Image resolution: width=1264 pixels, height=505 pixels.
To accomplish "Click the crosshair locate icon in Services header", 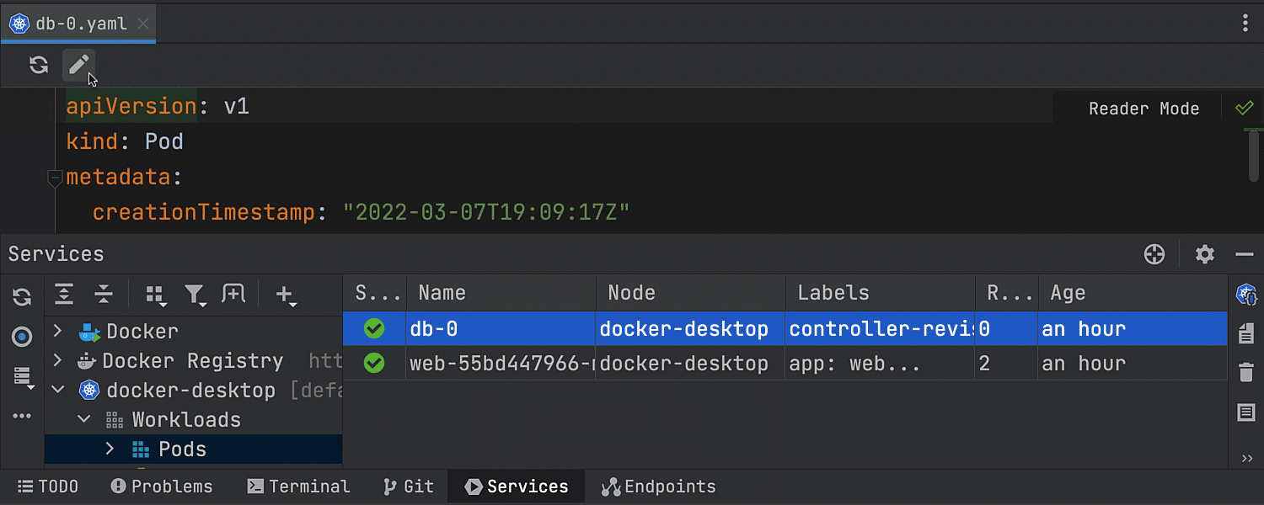I will point(1154,254).
